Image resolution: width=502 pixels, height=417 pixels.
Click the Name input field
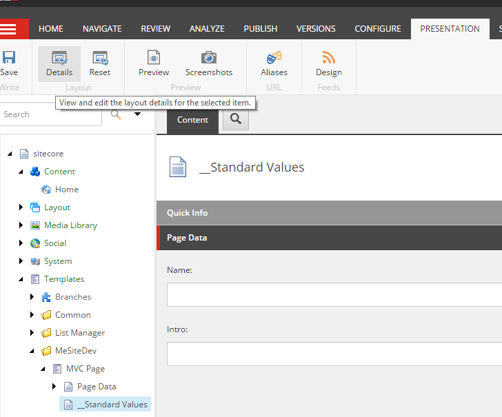pyautogui.click(x=334, y=294)
